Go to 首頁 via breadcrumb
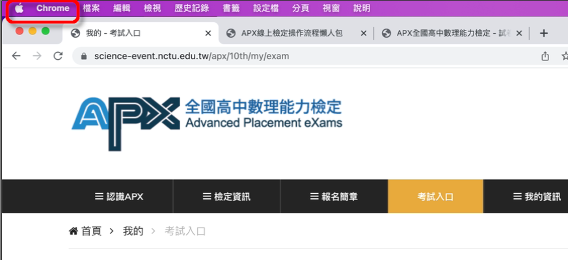The height and width of the screenshot is (260, 568). point(85,231)
